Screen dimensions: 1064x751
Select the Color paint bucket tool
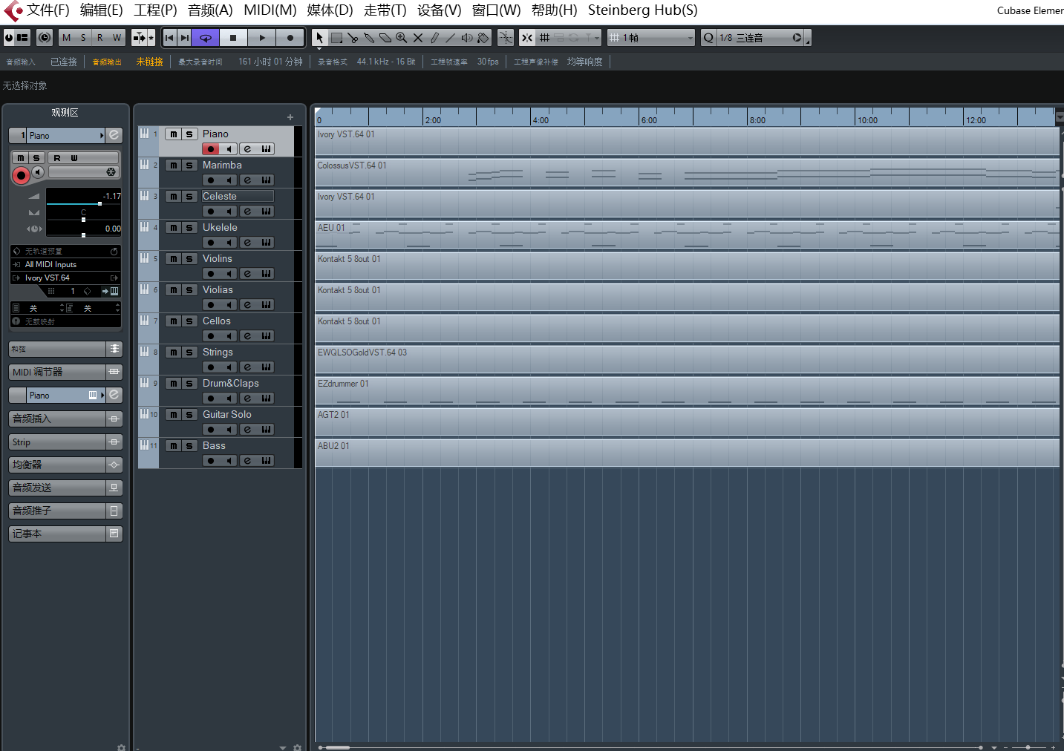[x=483, y=38]
